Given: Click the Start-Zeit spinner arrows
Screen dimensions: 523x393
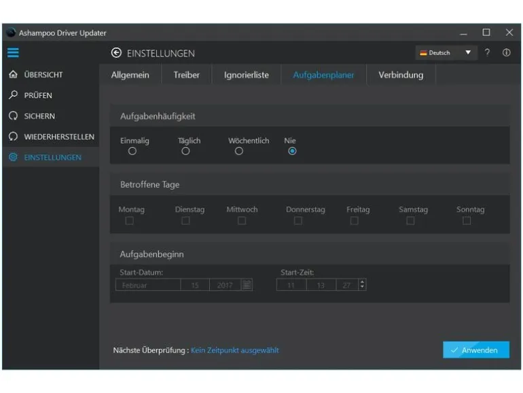Looking at the screenshot, I should point(362,285).
